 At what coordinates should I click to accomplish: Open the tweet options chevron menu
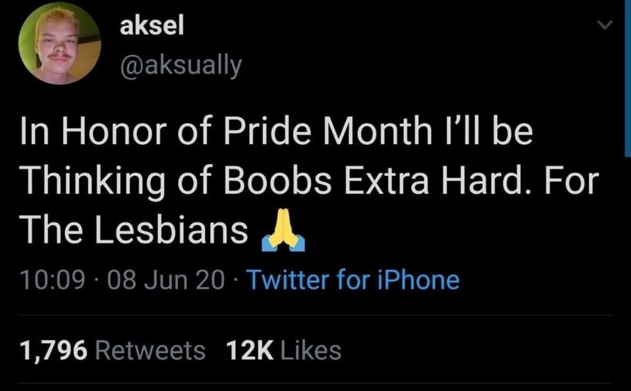(x=606, y=25)
